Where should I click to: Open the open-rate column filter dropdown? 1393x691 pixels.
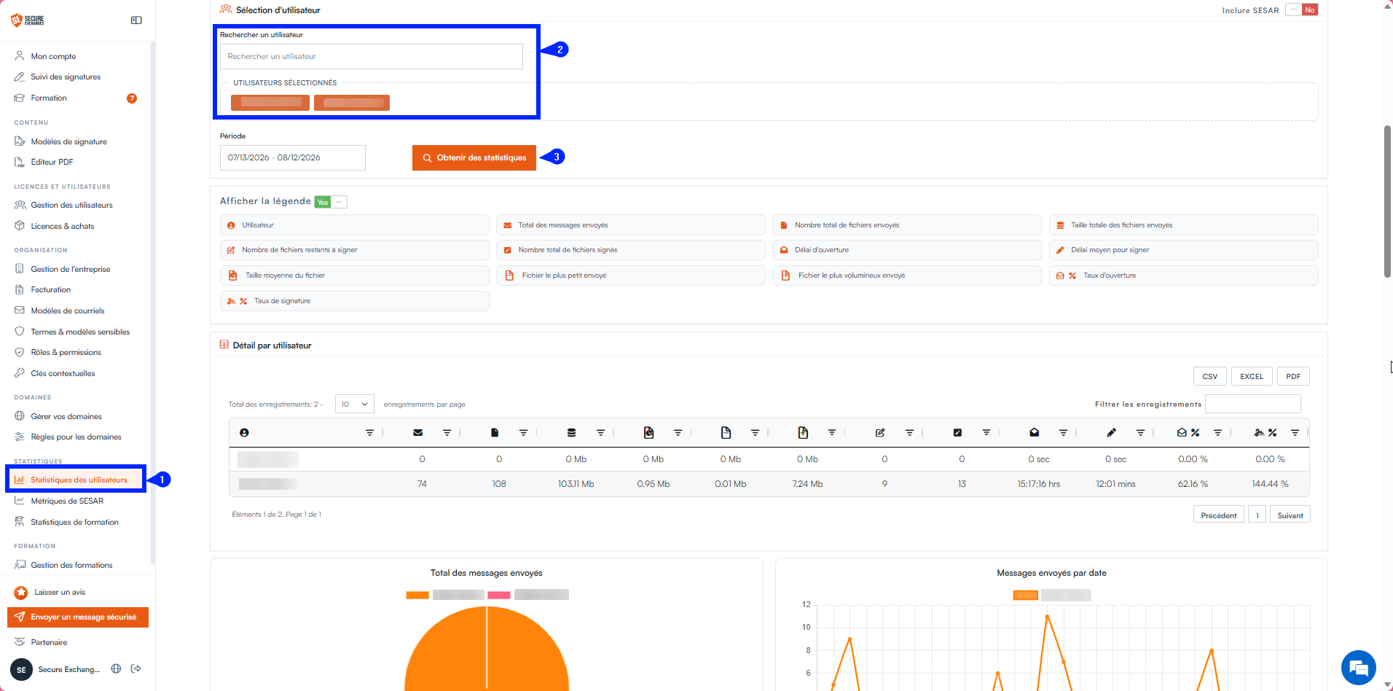pyautogui.click(x=1217, y=433)
